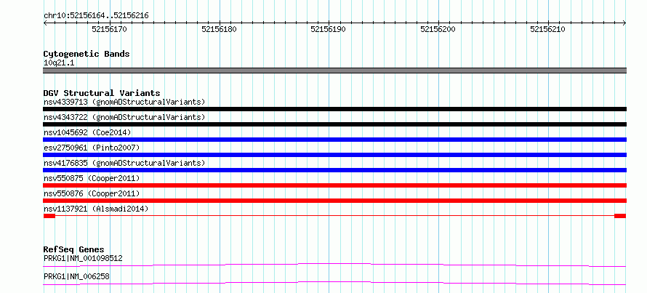647x293 pixels.
Task: Click ruler position 52156210
Action: (x=547, y=29)
